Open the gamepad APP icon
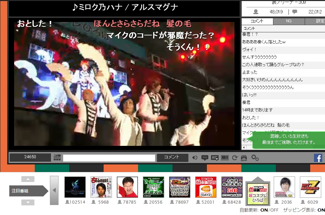This screenshot has height=215, width=325. pos(244,158)
